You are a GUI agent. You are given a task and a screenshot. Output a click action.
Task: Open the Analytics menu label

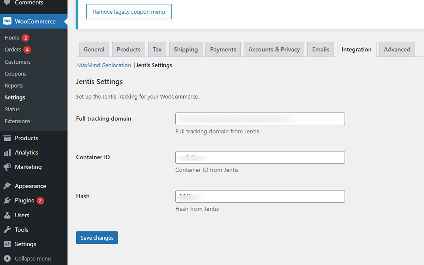27,153
